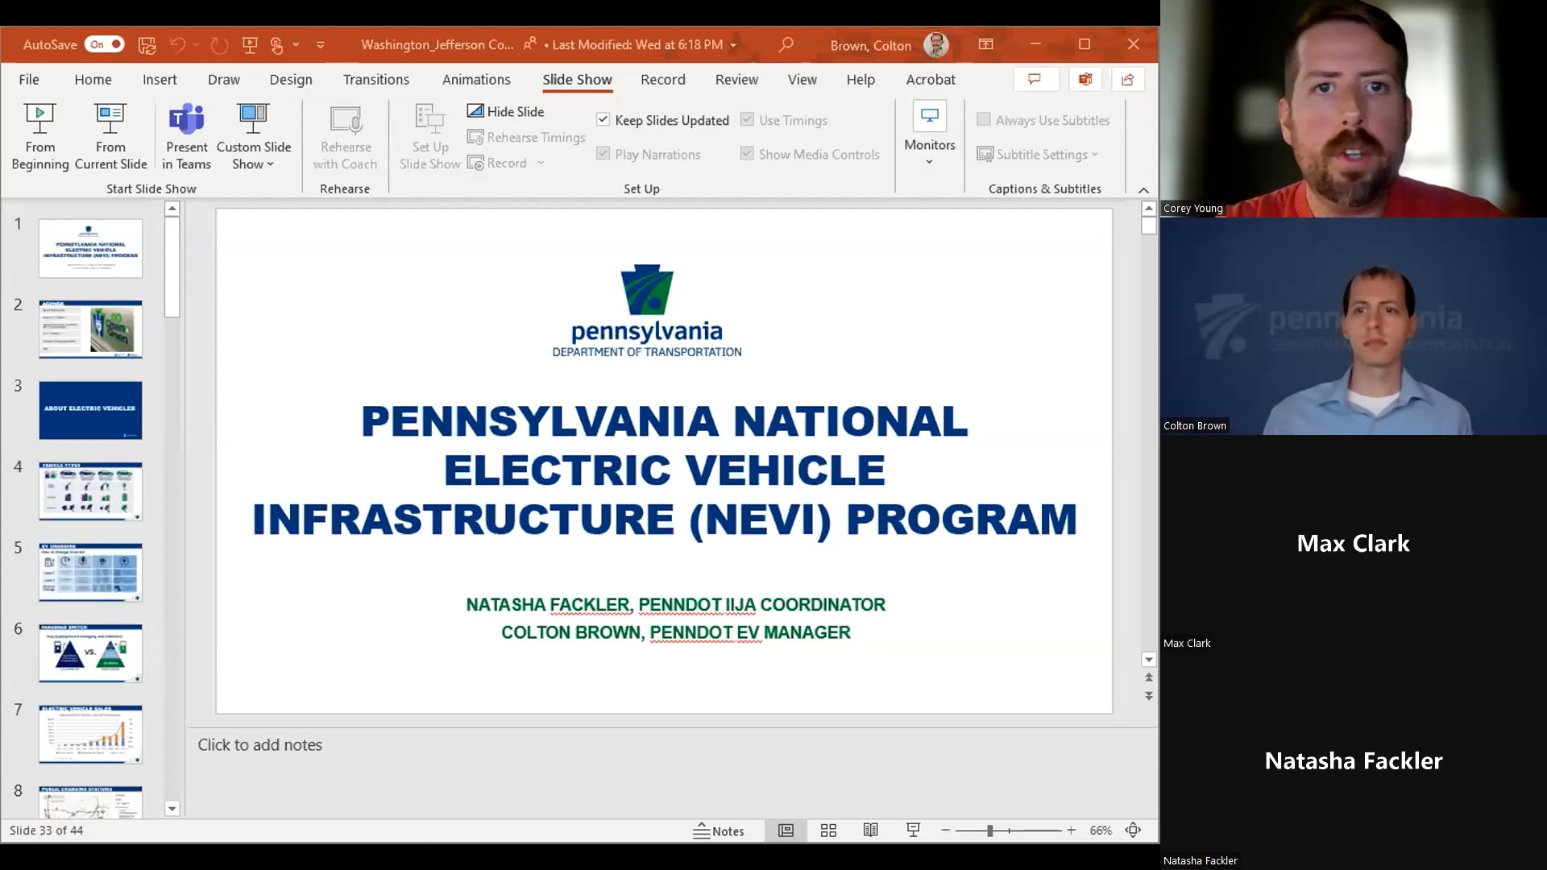Click the 'Click to add notes' field

[x=672, y=745]
